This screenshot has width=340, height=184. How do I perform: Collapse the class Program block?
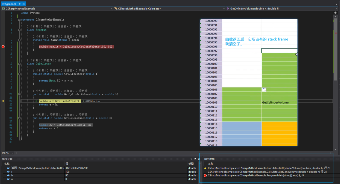(19, 30)
